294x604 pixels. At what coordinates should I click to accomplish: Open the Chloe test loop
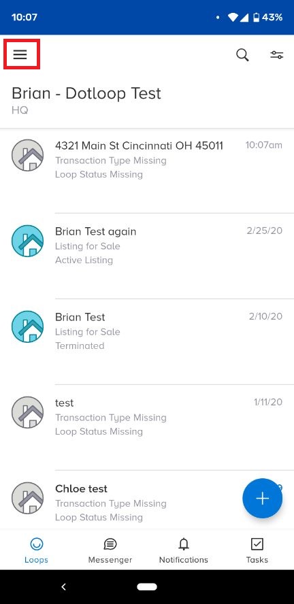[x=147, y=500]
